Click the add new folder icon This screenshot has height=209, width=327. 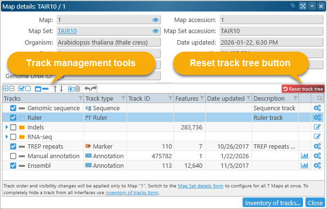click(71, 89)
